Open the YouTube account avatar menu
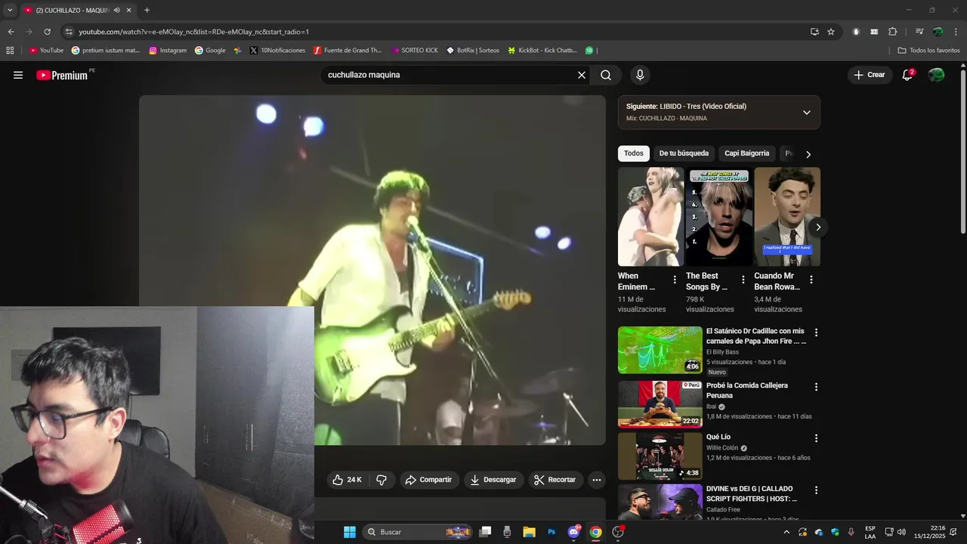 click(936, 75)
